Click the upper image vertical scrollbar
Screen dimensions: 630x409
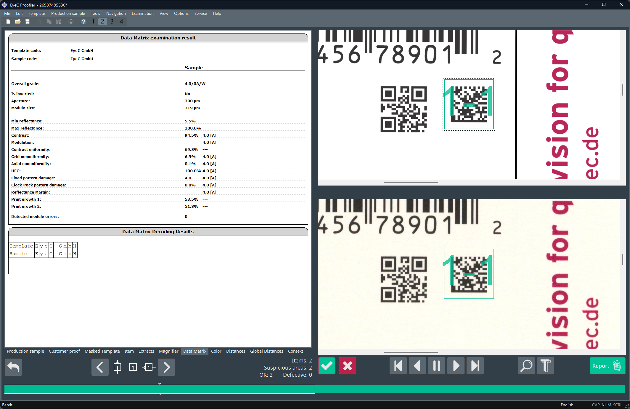623,90
